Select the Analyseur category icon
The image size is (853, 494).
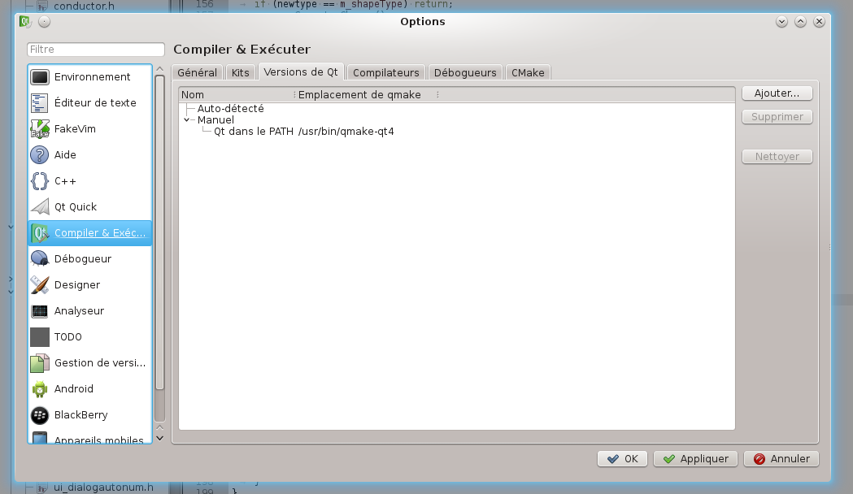click(40, 311)
